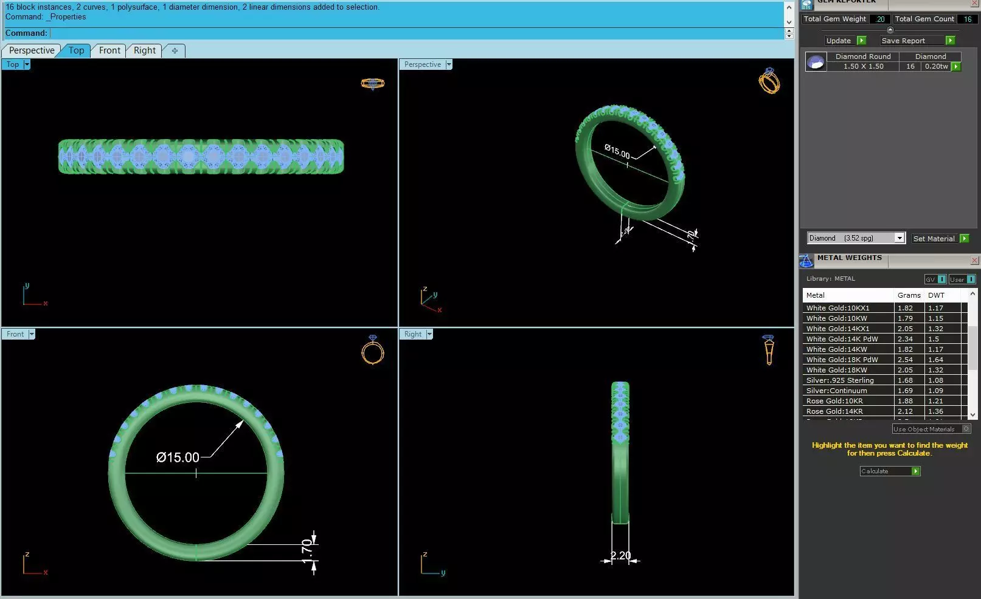This screenshot has height=599, width=981.
Task: Select Rose Gold:14KR row
Action: coord(885,411)
